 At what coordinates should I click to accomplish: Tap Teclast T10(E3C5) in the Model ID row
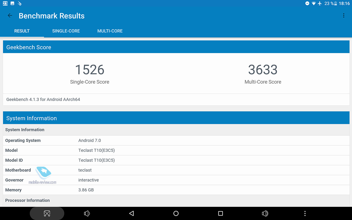(x=97, y=160)
